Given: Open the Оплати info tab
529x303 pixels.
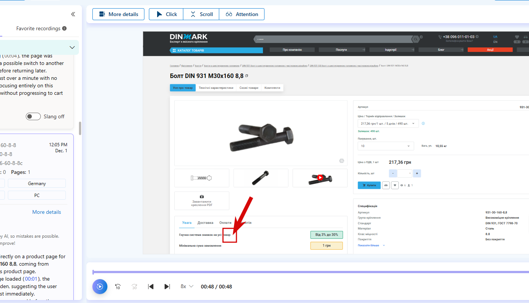Looking at the screenshot, I should (225, 223).
